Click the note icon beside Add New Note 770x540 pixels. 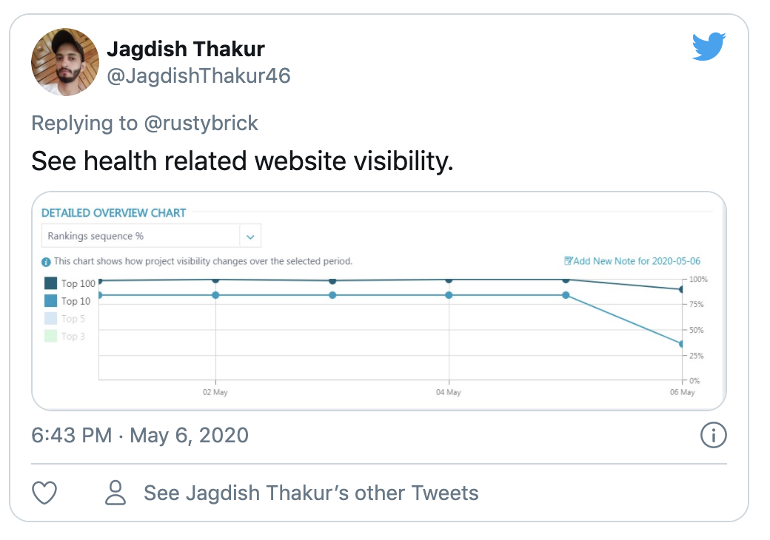tap(568, 261)
